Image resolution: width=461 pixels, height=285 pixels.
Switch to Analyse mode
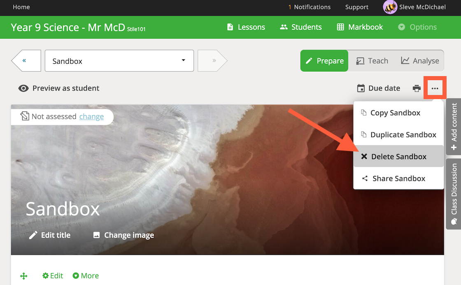(420, 61)
